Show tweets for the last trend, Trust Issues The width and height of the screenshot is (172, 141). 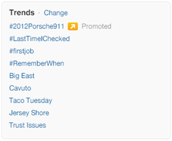tap(28, 125)
